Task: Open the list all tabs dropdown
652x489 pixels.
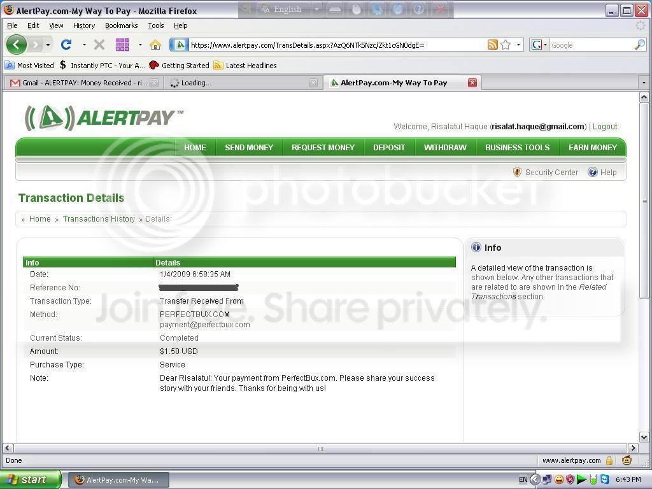Action: pyautogui.click(x=644, y=83)
